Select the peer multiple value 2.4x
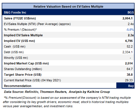The width and height of the screenshot is (138, 112). pos(131,24)
